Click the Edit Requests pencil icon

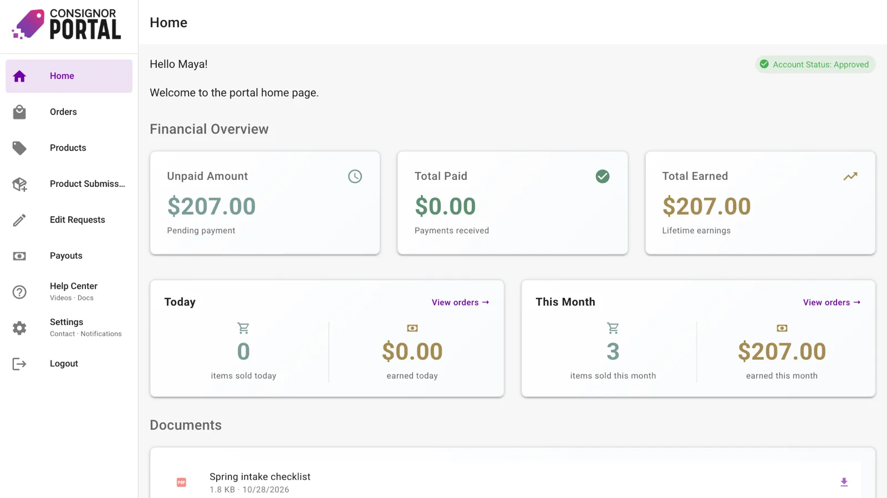pos(19,220)
